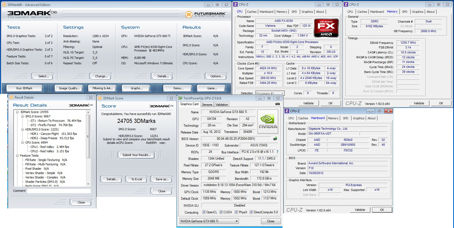
Task: Click the Comment input field
Action: click(59, 191)
